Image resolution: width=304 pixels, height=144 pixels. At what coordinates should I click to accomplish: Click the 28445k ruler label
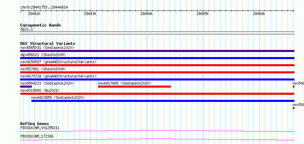click(203, 14)
